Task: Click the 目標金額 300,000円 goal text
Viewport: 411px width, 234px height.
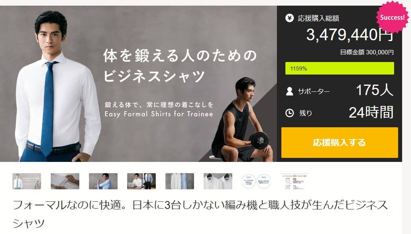Action: pyautogui.click(x=367, y=52)
